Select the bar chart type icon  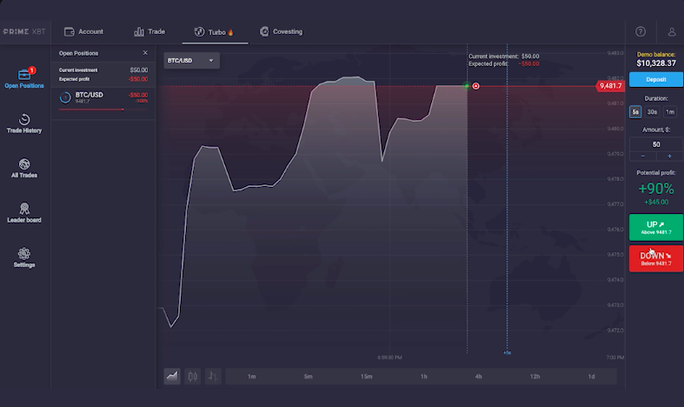(213, 376)
